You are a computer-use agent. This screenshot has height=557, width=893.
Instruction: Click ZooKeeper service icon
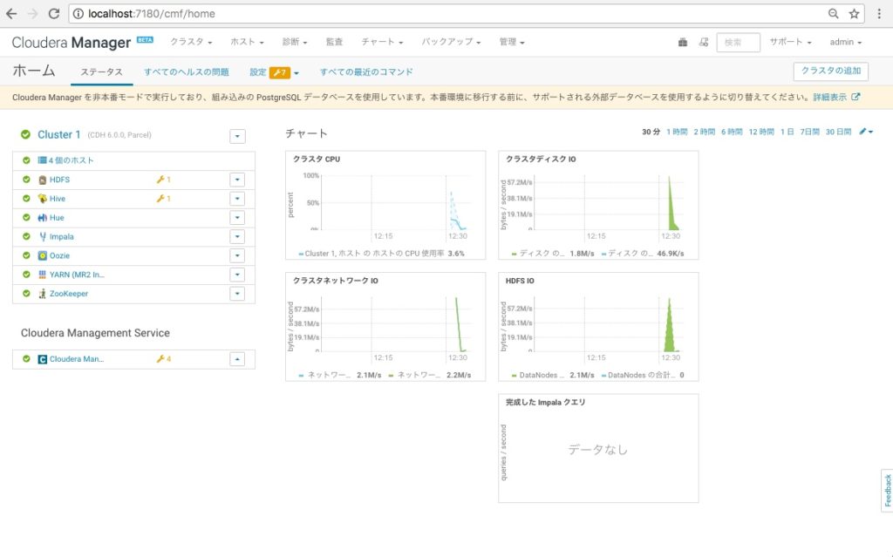click(x=42, y=294)
